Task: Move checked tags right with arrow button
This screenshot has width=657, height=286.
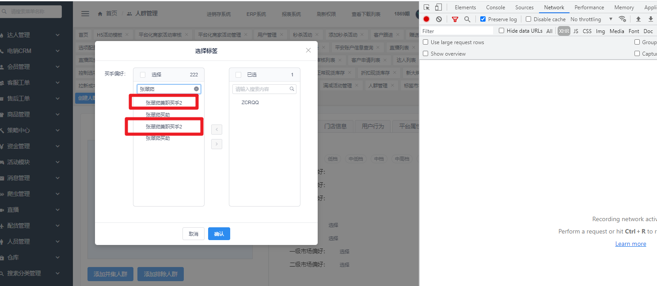Action: [216, 144]
